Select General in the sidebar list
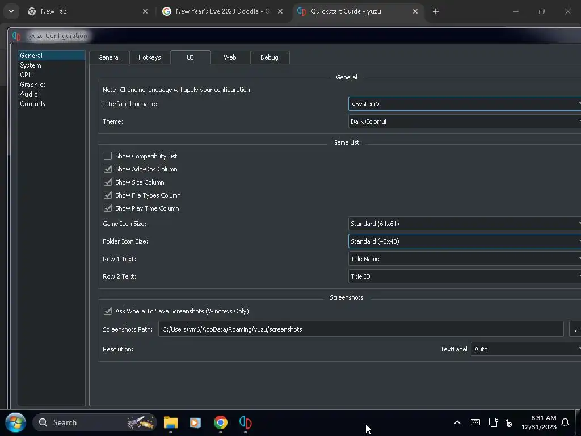 pos(52,55)
